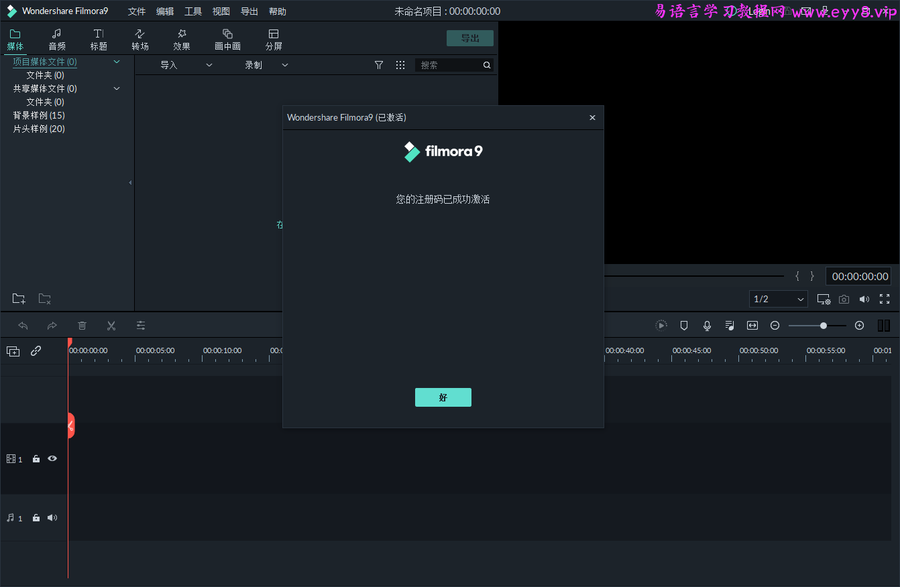Open the 导出 menu in menu bar
900x587 pixels.
(249, 11)
